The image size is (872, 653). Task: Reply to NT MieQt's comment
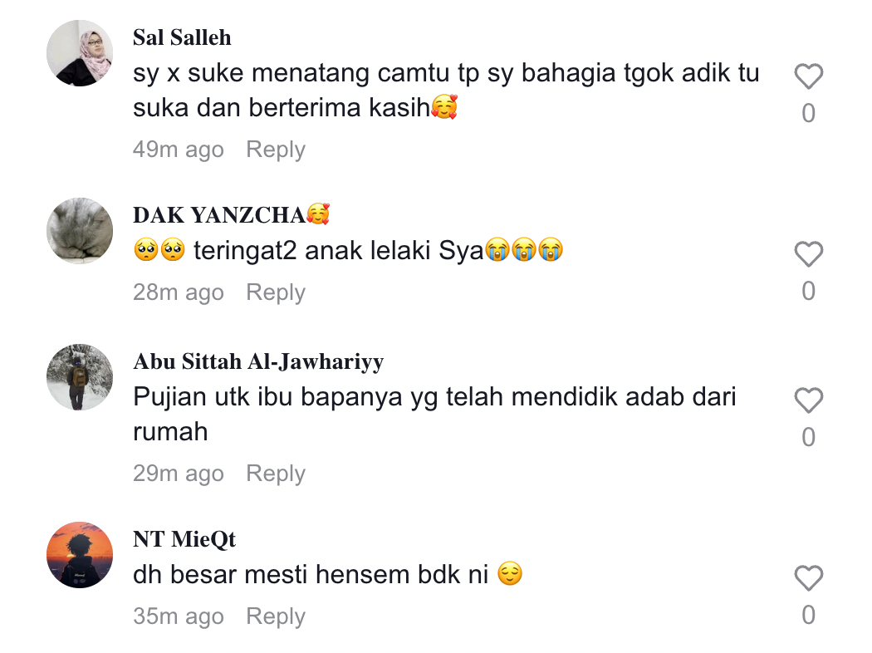276,616
